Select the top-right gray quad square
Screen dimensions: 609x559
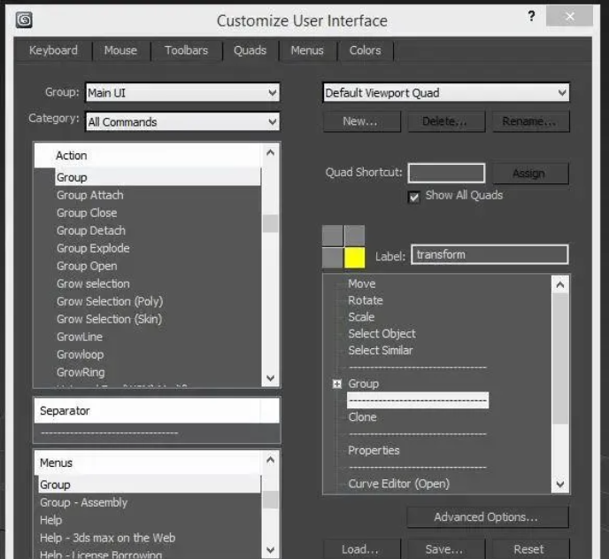point(354,236)
